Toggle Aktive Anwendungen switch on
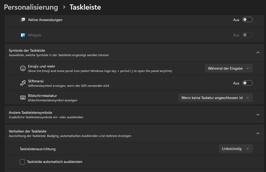Image resolution: width=266 pixels, height=172 pixels. pyautogui.click(x=247, y=20)
